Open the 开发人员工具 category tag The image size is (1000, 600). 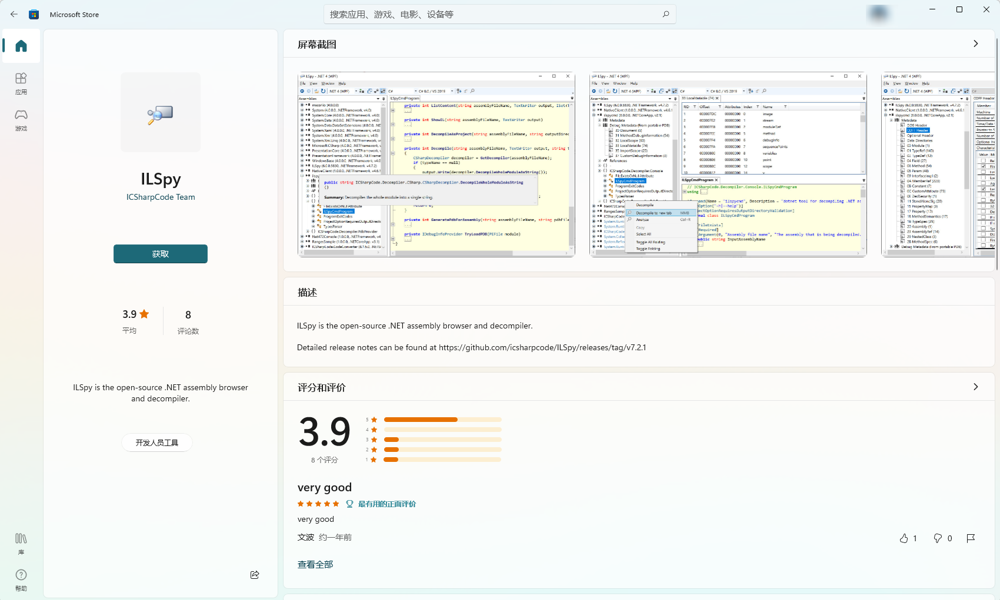157,443
